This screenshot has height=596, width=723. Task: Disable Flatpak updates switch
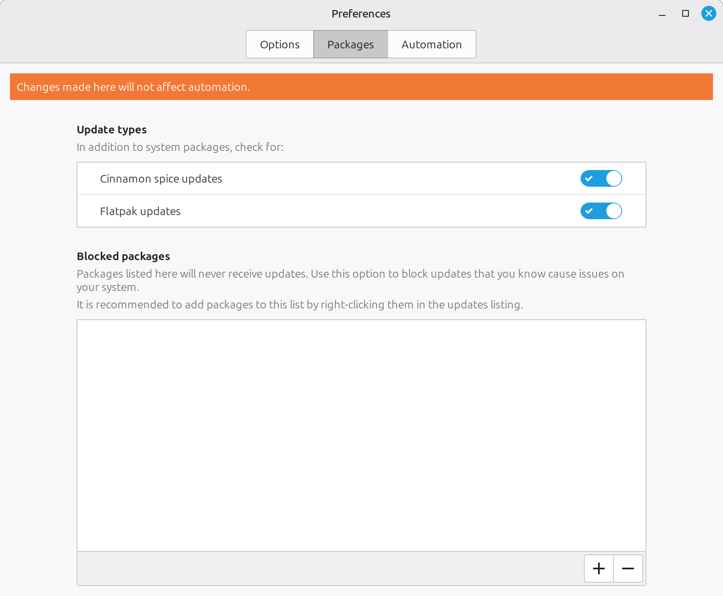click(601, 211)
